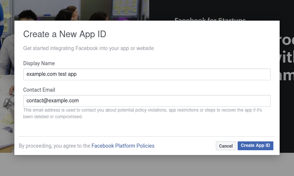294x176 pixels.
Task: Click the divider line above the dialog footer
Action: click(x=147, y=137)
